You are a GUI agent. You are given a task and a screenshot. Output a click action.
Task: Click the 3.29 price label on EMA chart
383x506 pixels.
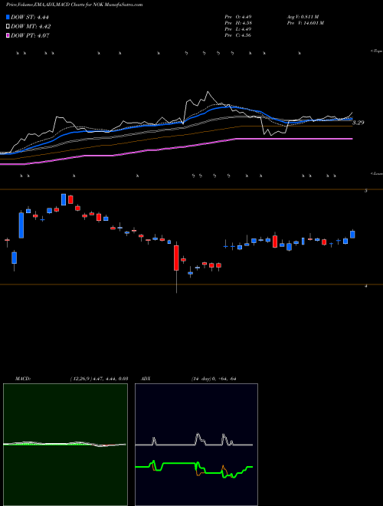(x=358, y=123)
